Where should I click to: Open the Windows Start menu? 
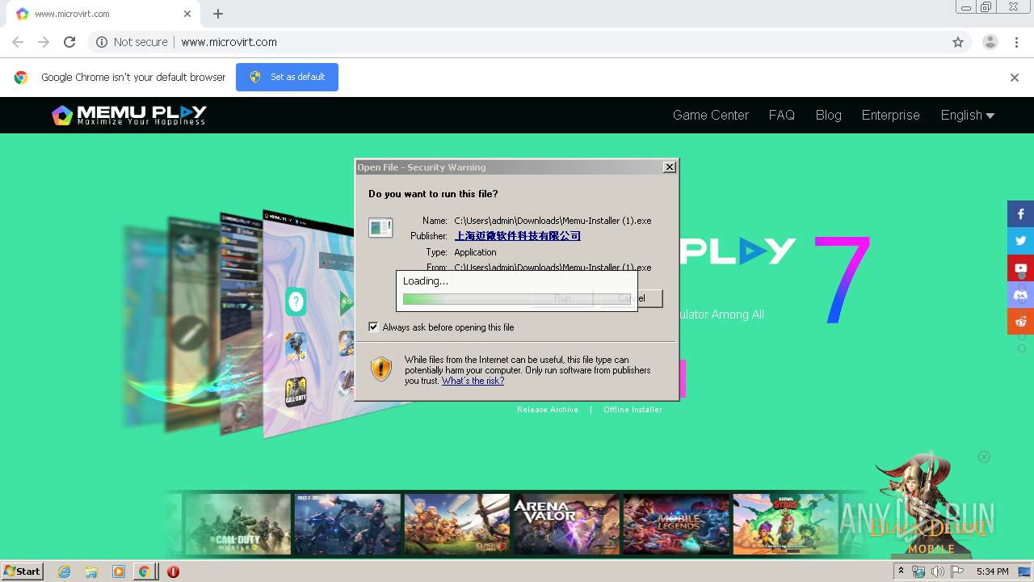(x=22, y=571)
